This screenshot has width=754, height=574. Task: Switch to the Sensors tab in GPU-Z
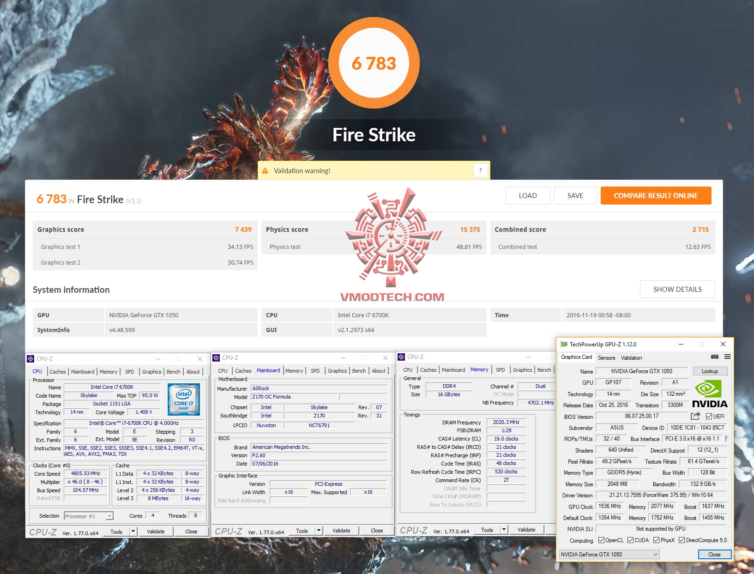(x=606, y=357)
